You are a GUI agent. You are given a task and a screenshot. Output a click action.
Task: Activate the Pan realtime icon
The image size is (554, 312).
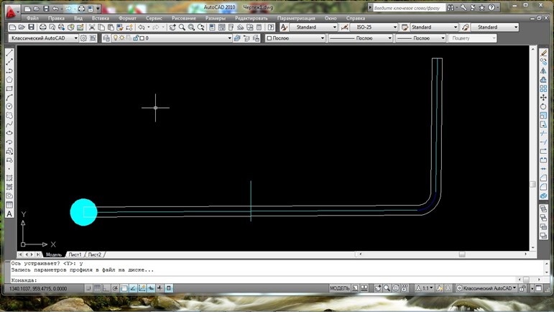coord(172,27)
